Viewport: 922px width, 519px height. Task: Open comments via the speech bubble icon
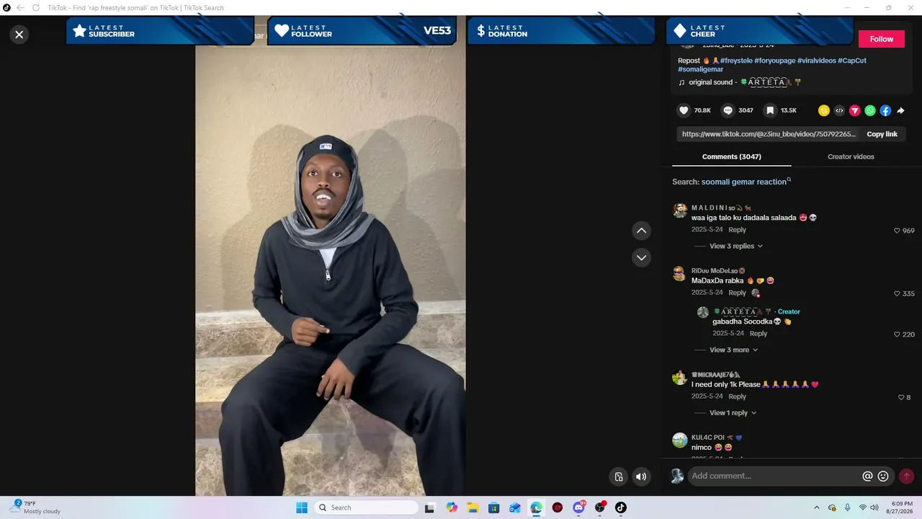[x=728, y=110]
